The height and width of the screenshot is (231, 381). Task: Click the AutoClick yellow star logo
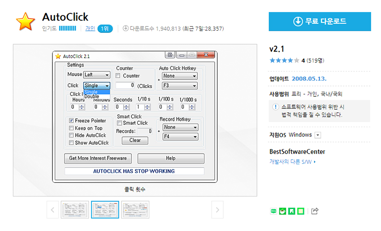tap(25, 22)
